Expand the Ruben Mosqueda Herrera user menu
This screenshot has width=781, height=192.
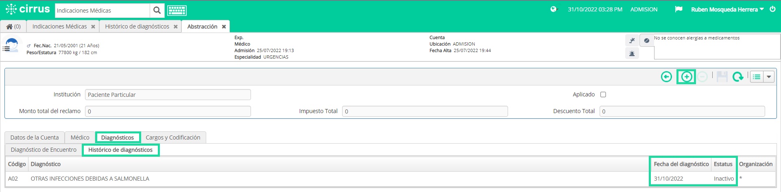pos(727,9)
